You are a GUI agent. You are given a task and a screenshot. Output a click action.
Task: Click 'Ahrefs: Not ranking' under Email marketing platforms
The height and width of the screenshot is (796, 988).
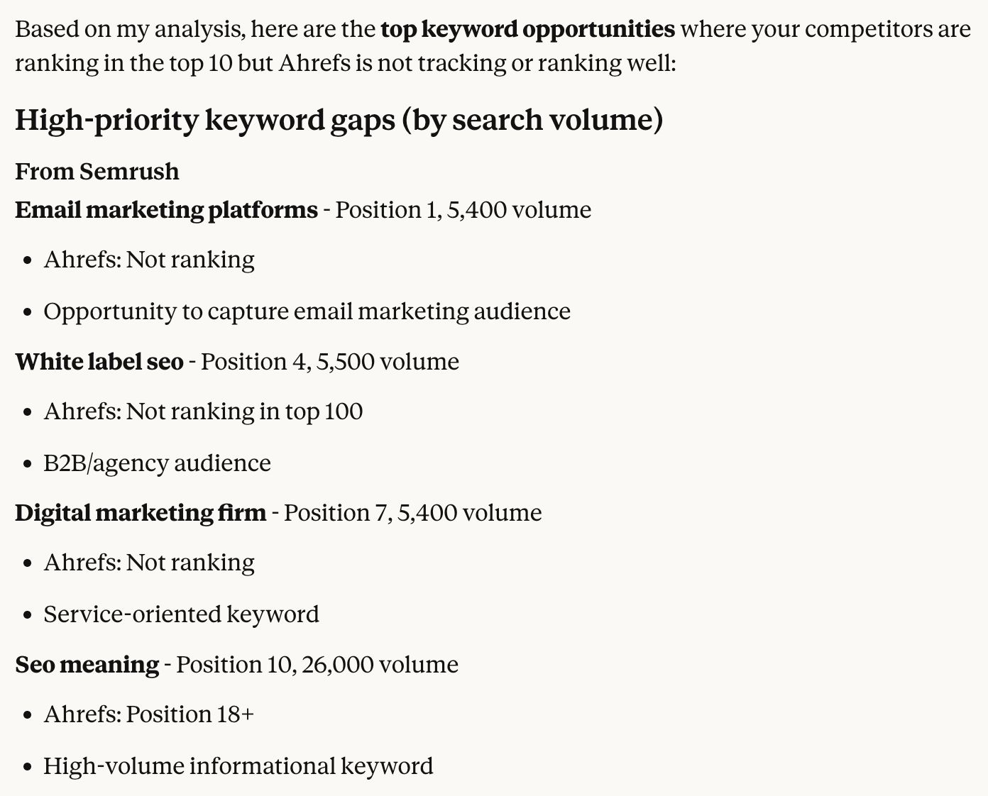point(149,260)
